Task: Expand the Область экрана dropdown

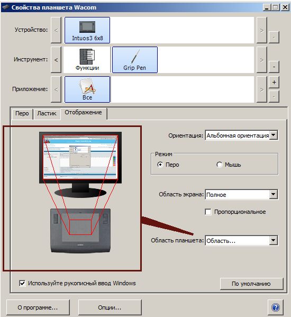Action: click(x=242, y=194)
